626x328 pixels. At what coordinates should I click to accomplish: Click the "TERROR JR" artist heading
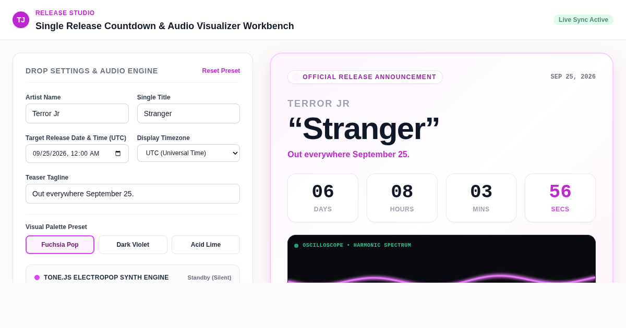coord(319,104)
